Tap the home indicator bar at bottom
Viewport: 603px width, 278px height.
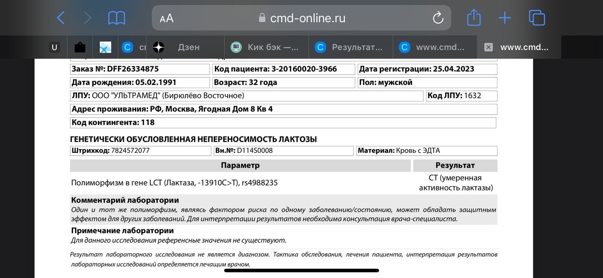(301, 270)
